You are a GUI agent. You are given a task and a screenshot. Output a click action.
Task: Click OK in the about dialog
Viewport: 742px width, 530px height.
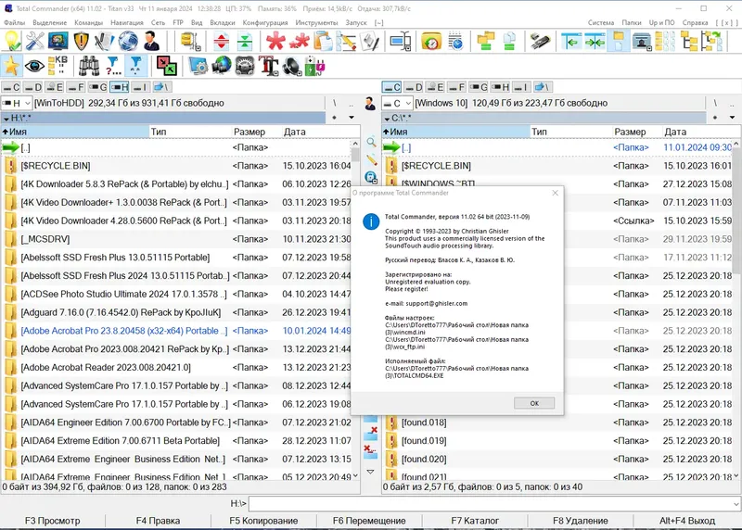534,403
